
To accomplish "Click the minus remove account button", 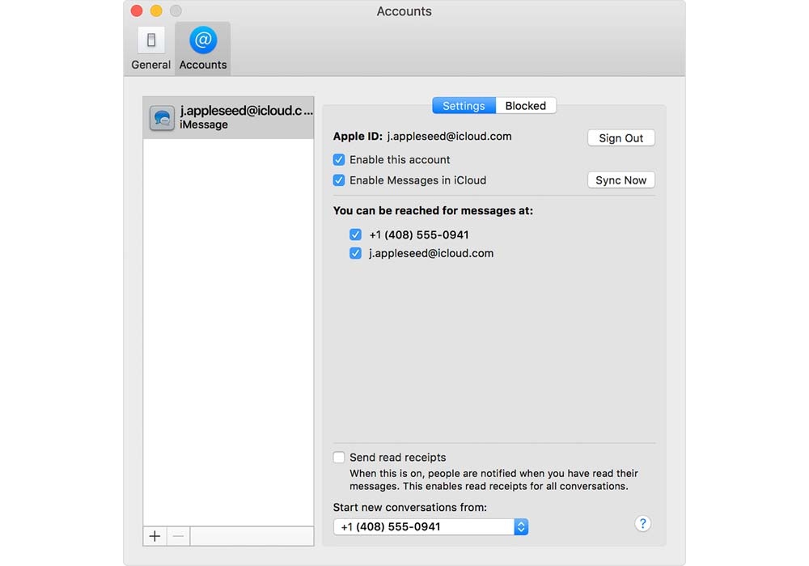I will point(179,536).
